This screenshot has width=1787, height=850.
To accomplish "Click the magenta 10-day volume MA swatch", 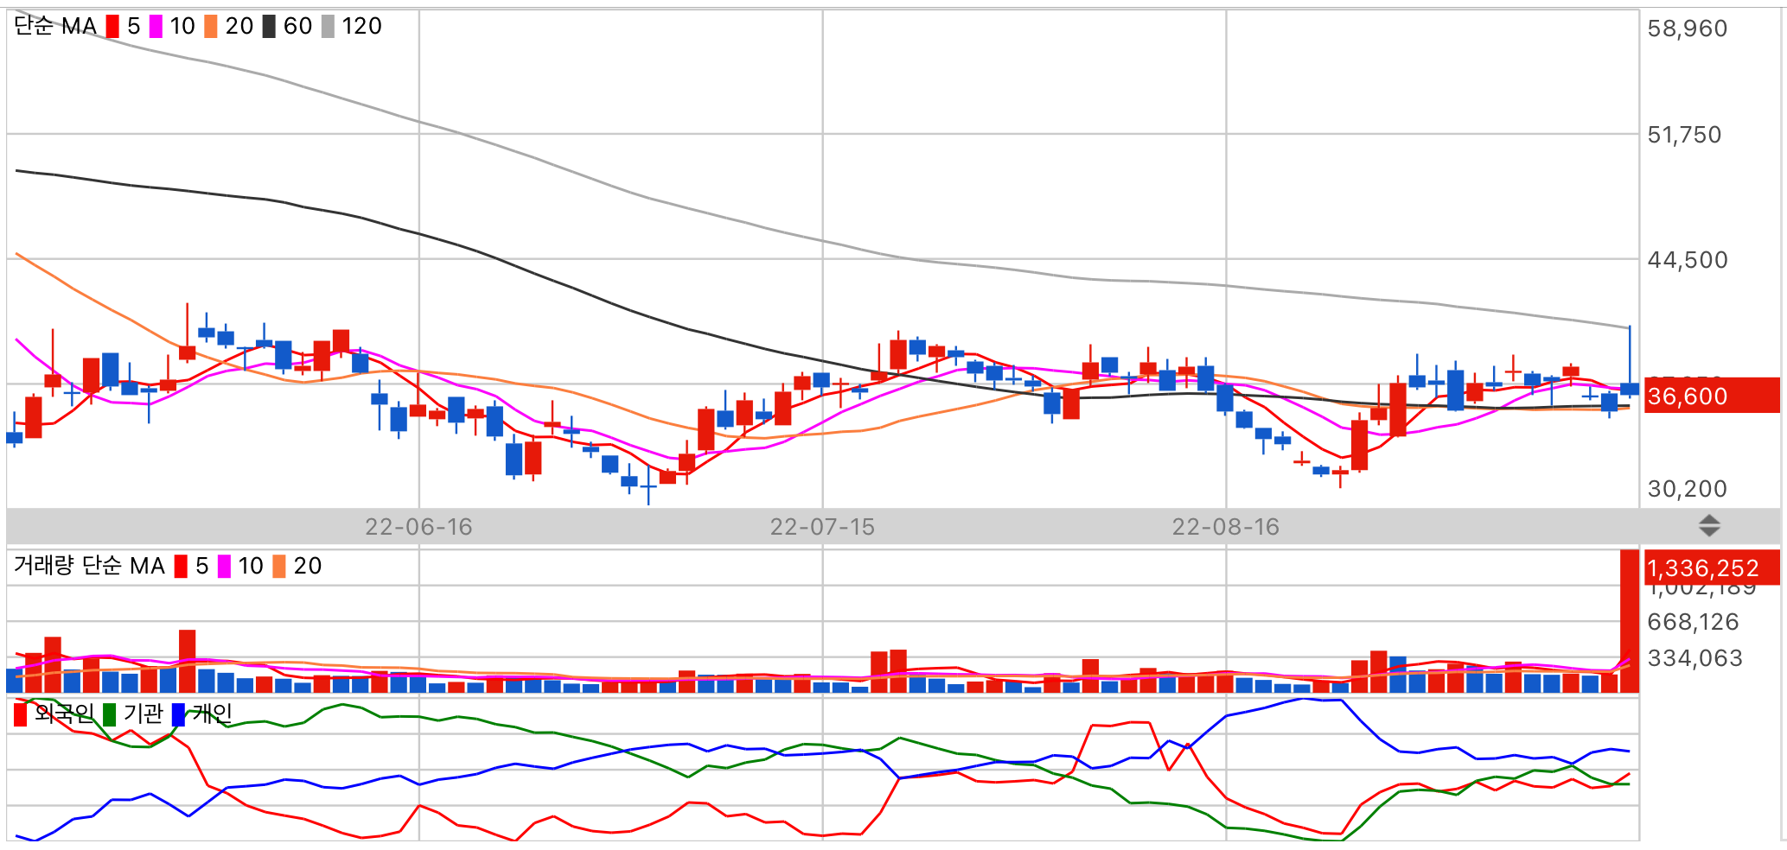I will 224,567.
